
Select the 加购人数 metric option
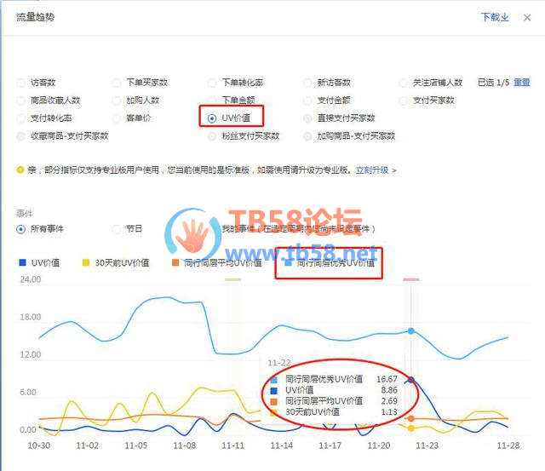pos(117,101)
